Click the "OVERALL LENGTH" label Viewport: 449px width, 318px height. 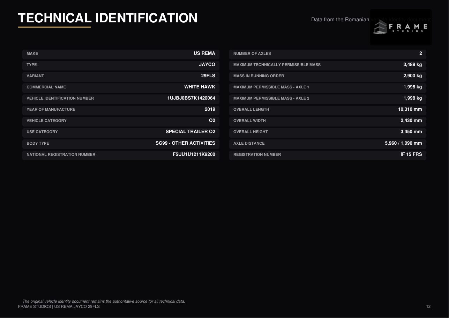click(x=251, y=109)
